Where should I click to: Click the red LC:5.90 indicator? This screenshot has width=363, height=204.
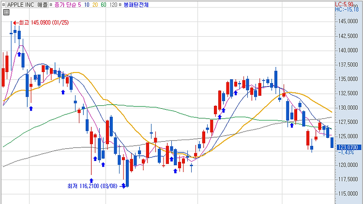coord(344,4)
